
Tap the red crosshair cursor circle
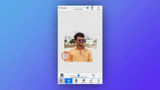[x=66, y=56]
